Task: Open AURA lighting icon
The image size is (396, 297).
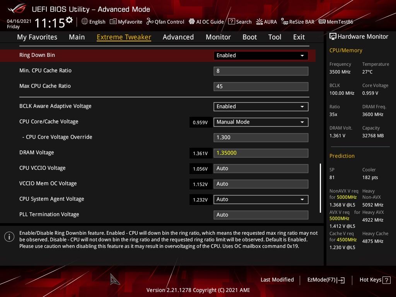Action: tap(259, 22)
